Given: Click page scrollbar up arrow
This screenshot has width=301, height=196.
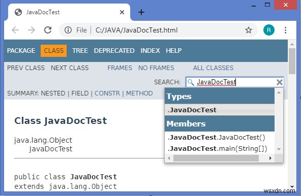Looking at the screenshot, I should click(x=292, y=44).
